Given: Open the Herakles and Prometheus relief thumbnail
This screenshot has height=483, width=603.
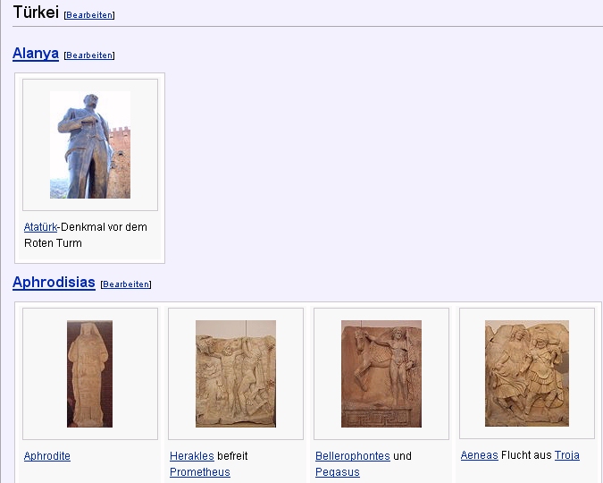Looking at the screenshot, I should (236, 374).
